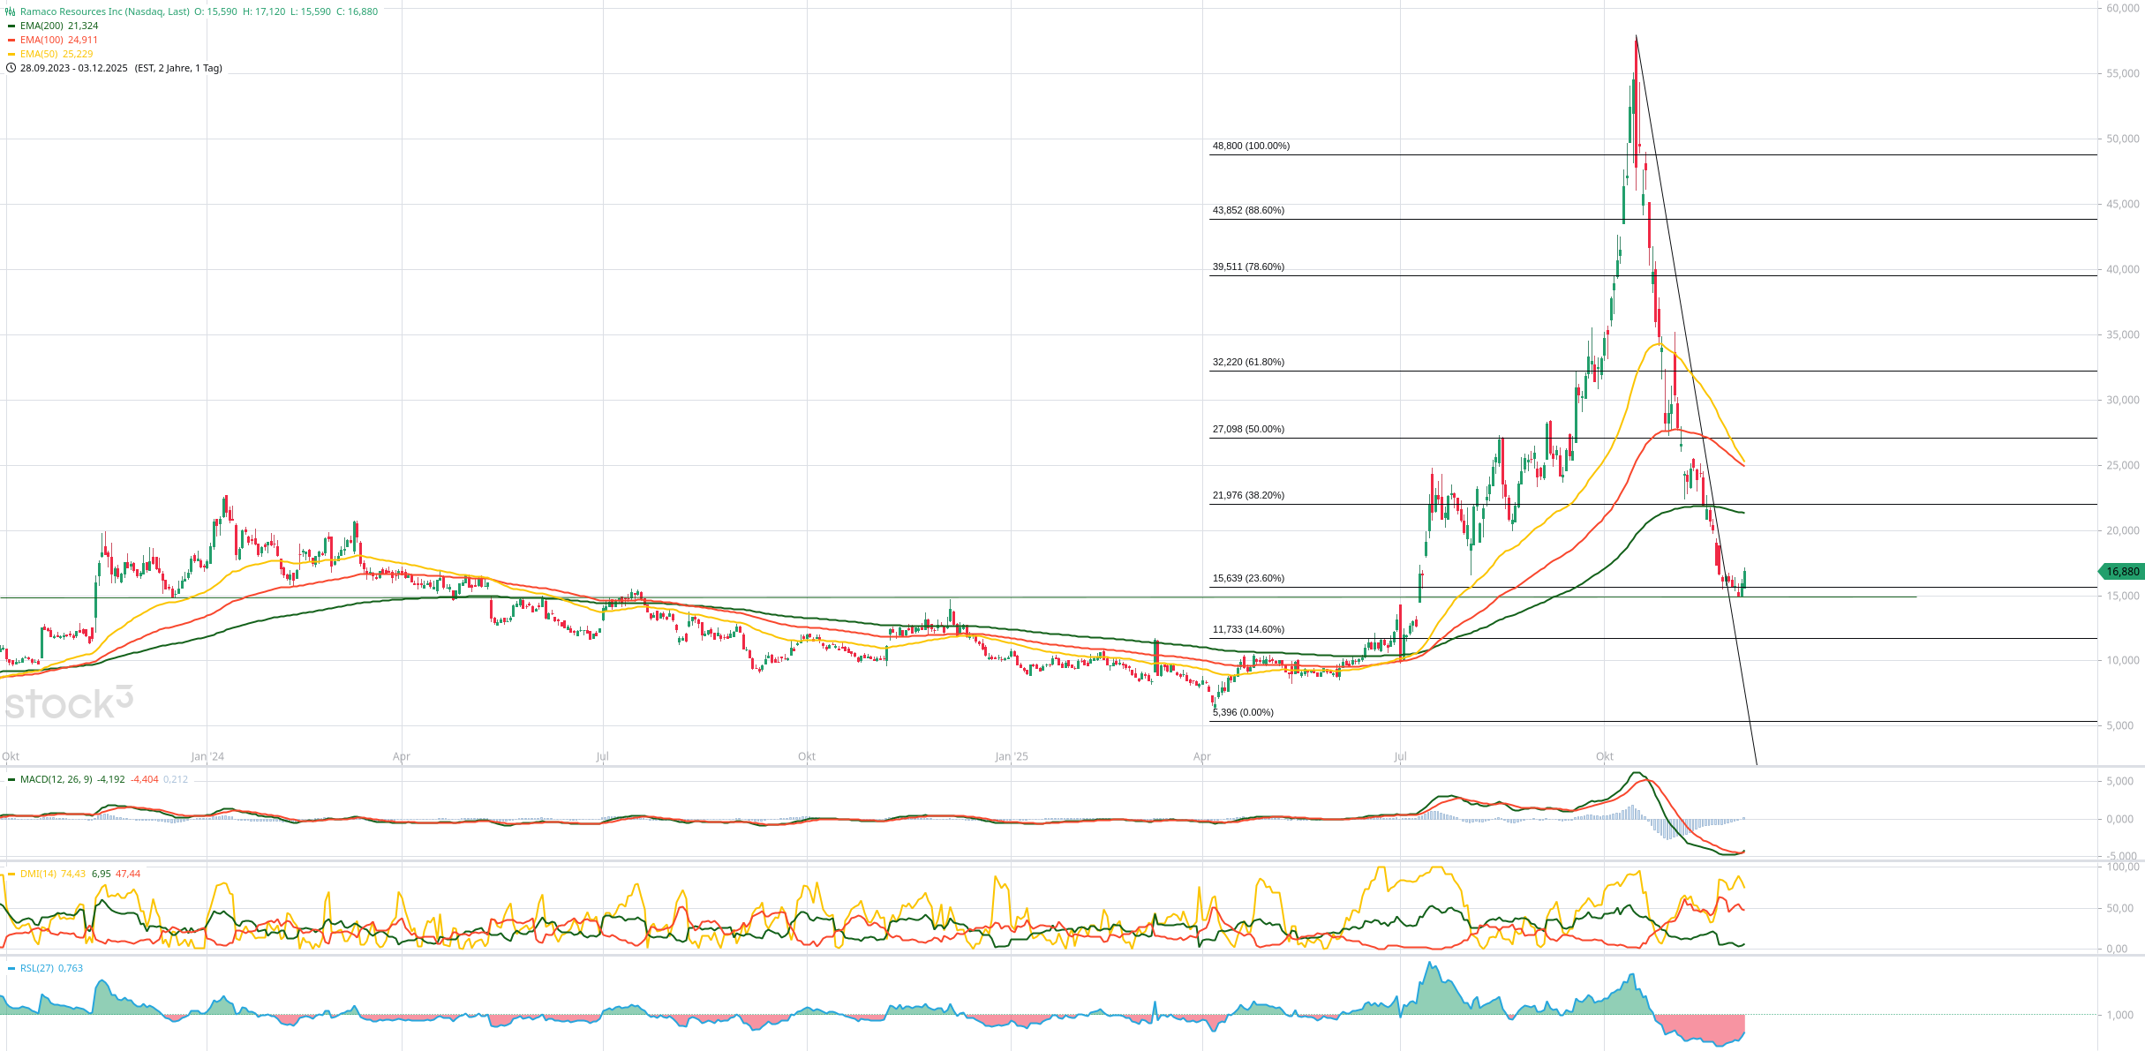Click the Jan '25 label on time axis
The height and width of the screenshot is (1051, 2145).
(x=1011, y=756)
